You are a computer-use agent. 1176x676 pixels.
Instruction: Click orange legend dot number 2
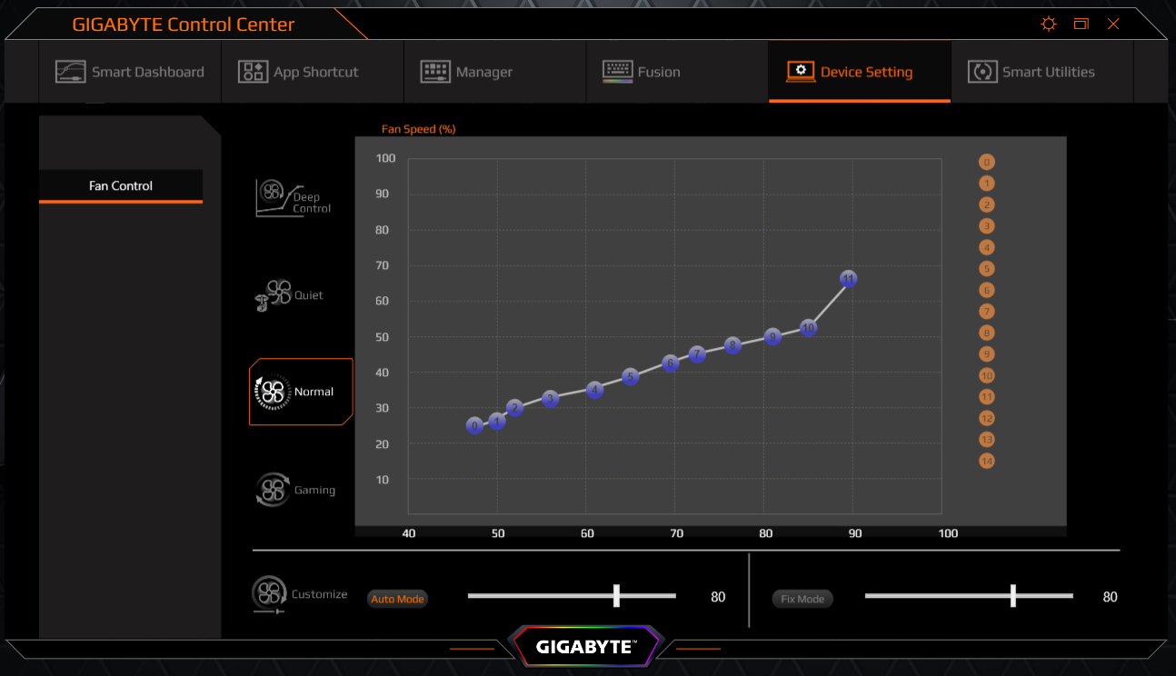point(987,205)
